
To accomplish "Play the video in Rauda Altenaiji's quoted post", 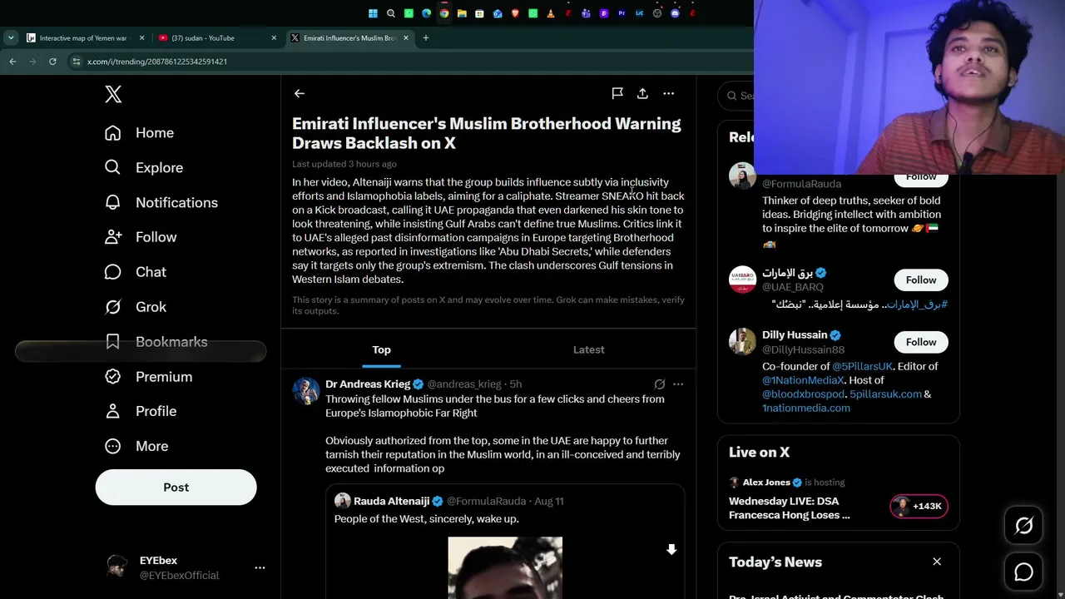I will (505, 568).
